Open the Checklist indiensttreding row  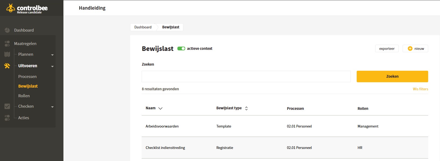pyautogui.click(x=285, y=148)
